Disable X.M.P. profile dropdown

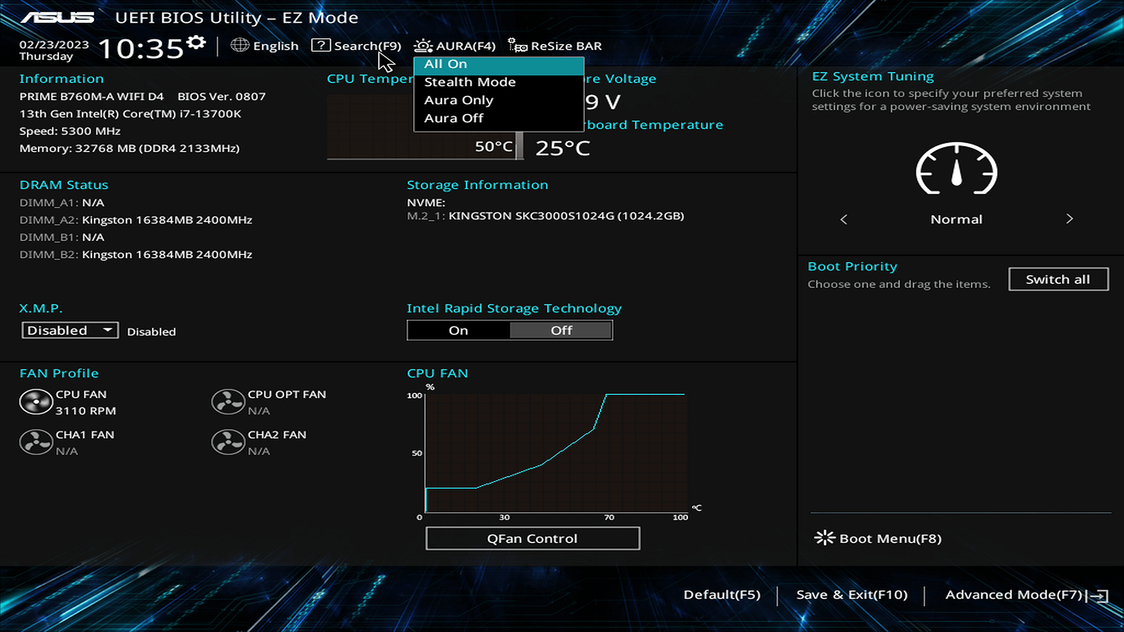point(68,330)
